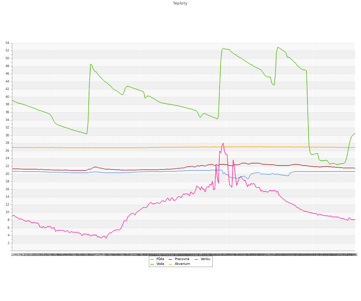Select the blue Půda legend color marker
The image size is (361, 301).
click(x=152, y=259)
